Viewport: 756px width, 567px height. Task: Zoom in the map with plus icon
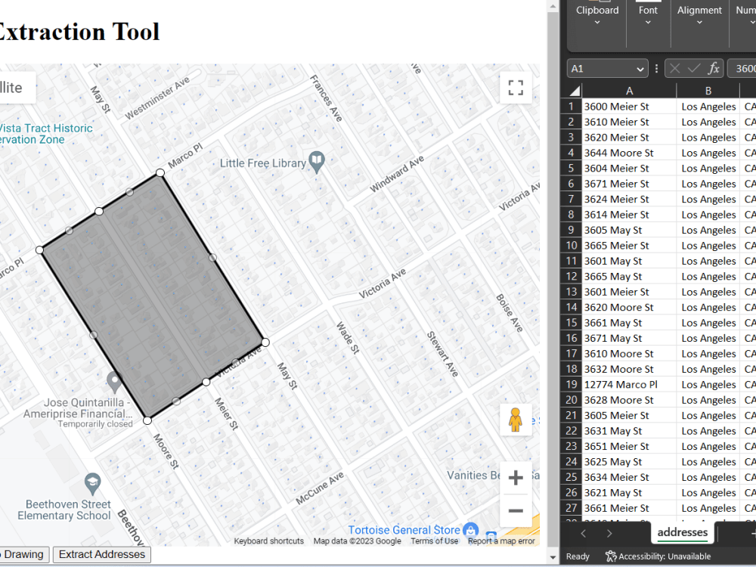point(516,478)
